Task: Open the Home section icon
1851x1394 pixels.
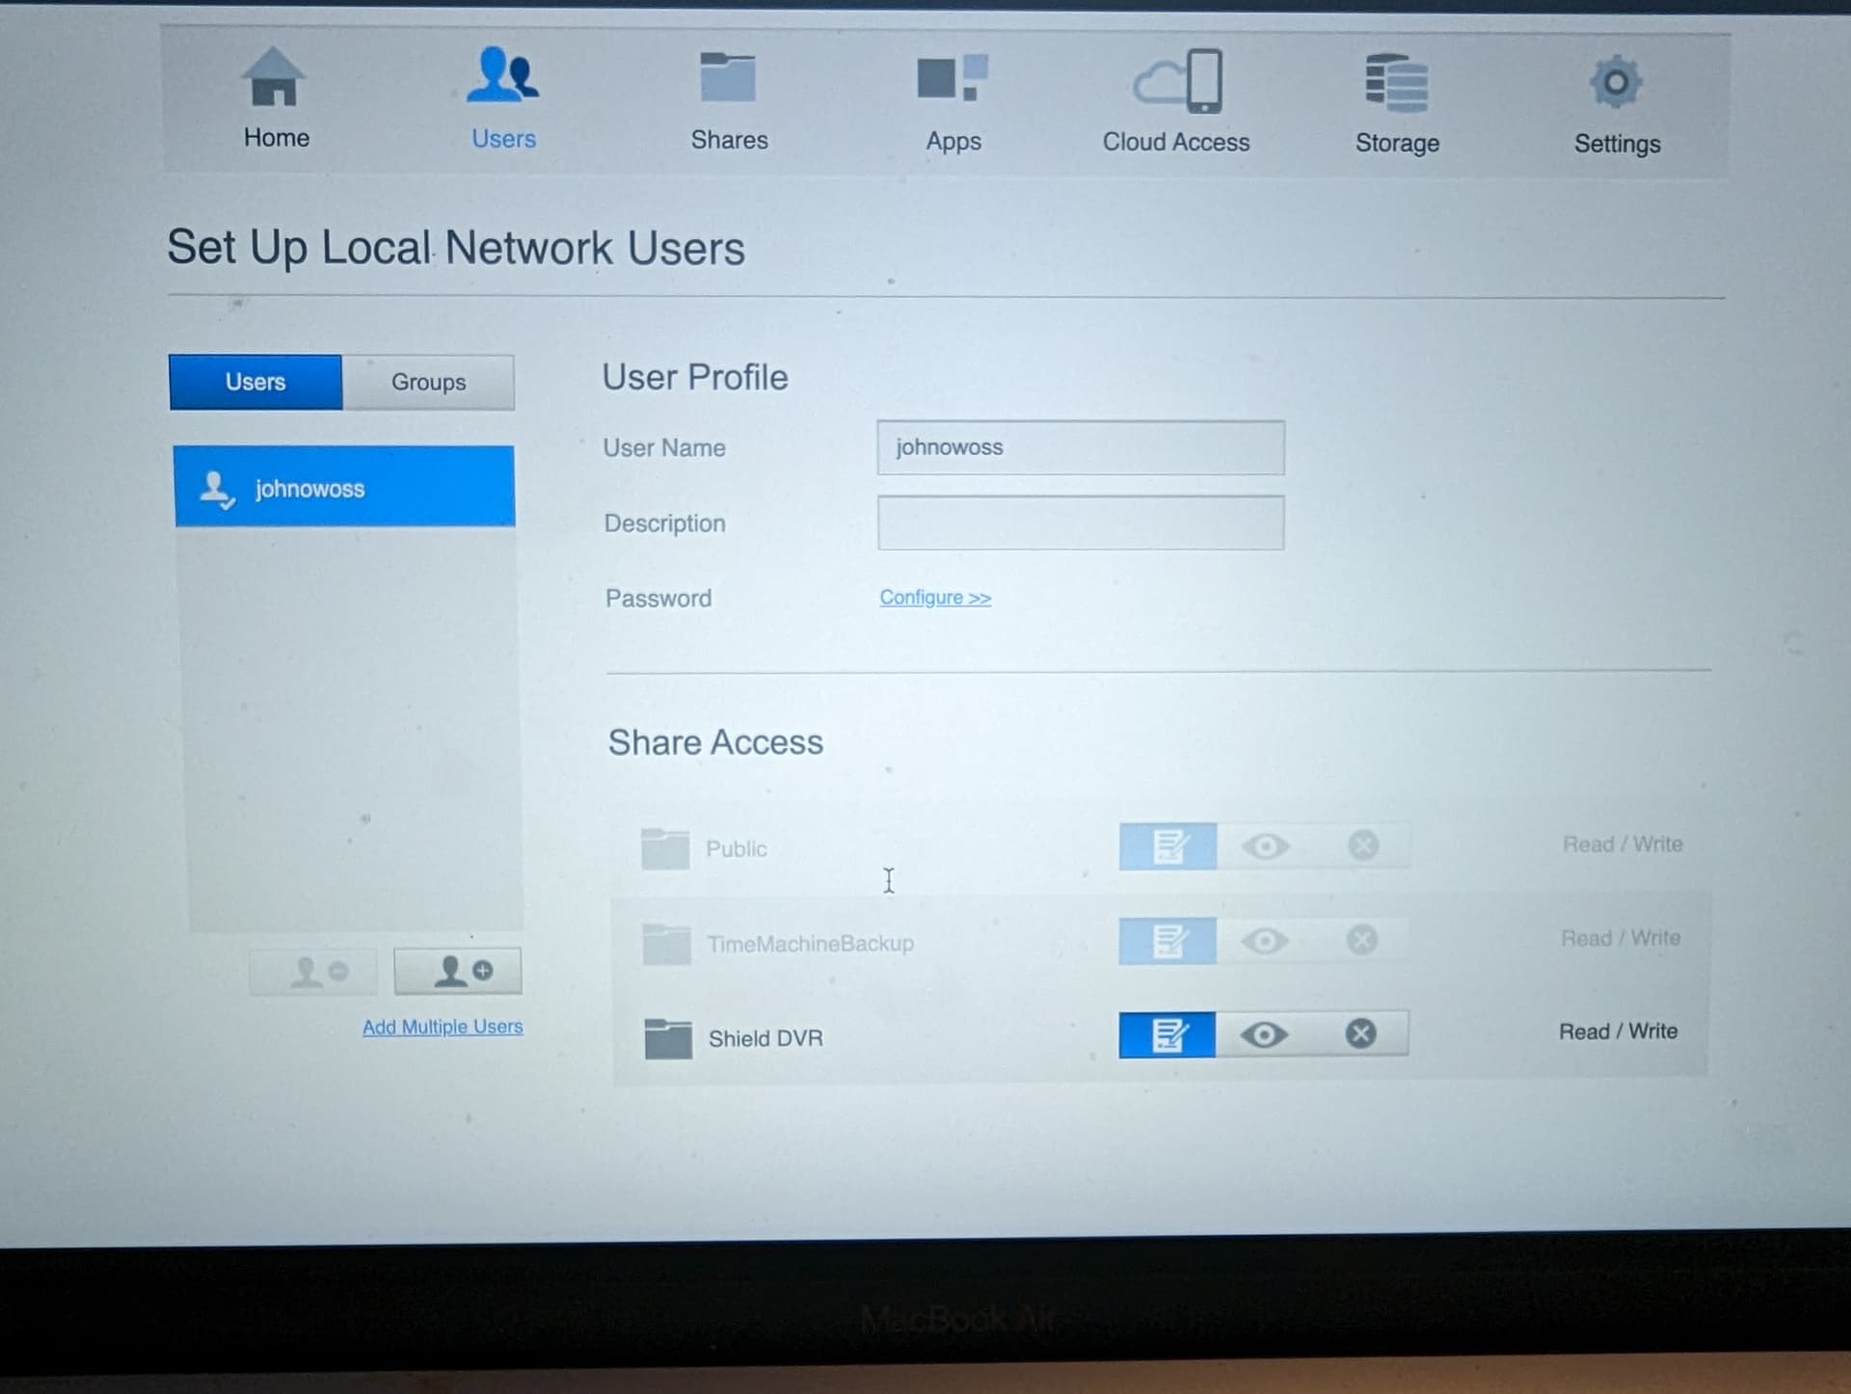Action: (x=275, y=79)
